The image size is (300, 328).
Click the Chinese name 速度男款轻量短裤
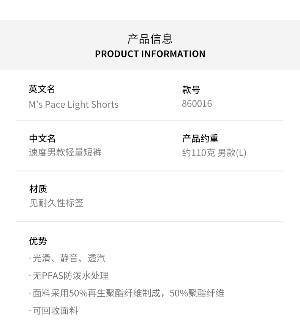(65, 153)
